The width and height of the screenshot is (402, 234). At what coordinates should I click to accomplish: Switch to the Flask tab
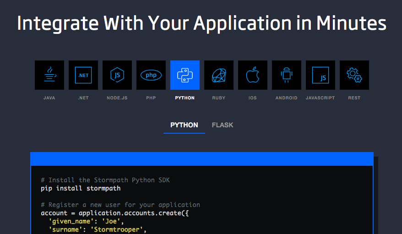click(x=223, y=125)
